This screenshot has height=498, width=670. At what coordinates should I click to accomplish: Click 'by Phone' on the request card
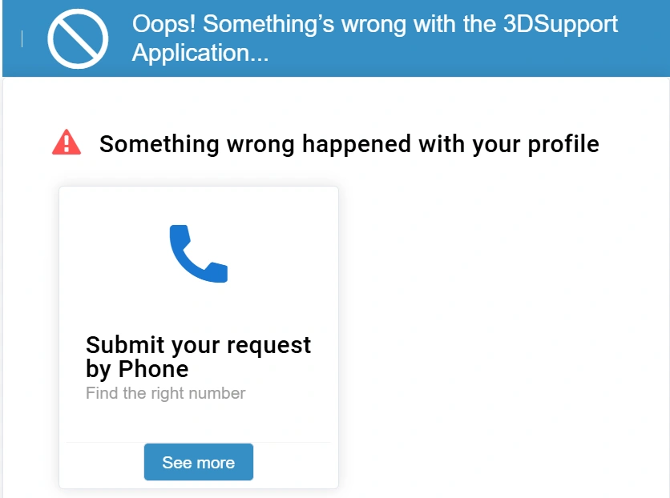click(x=137, y=369)
